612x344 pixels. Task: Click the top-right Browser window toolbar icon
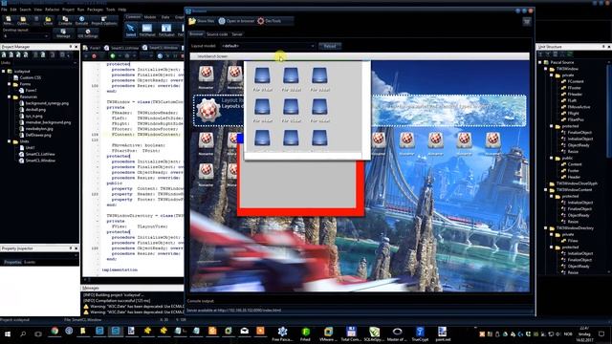coord(527,21)
